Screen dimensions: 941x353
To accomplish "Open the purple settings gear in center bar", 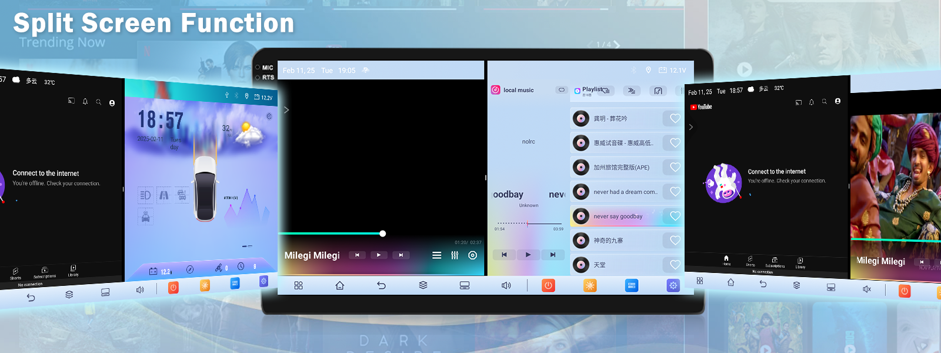I will tap(673, 285).
